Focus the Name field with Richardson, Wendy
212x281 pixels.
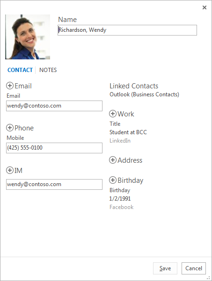click(x=127, y=30)
